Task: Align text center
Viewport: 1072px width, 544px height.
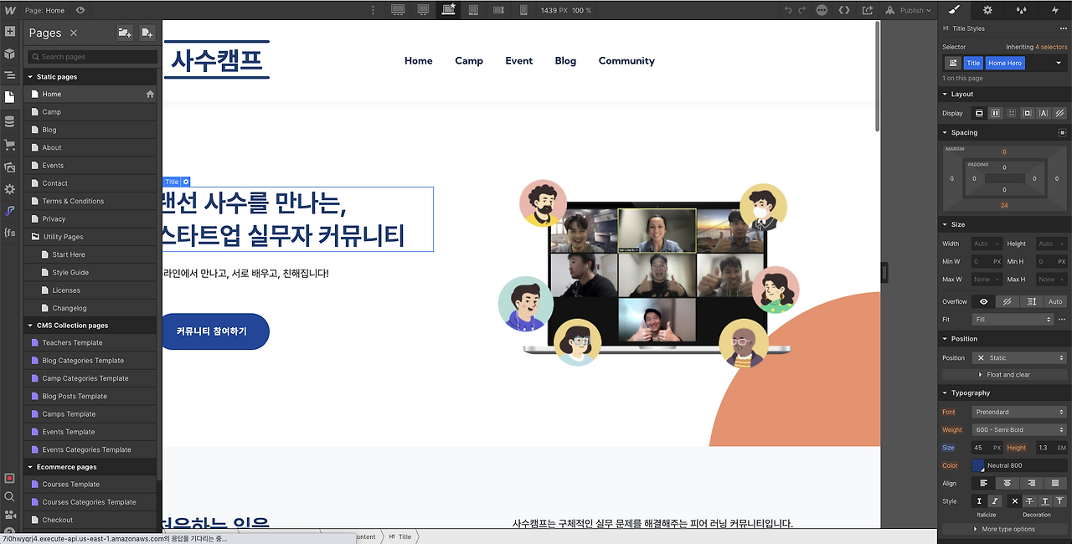Action: [1008, 483]
